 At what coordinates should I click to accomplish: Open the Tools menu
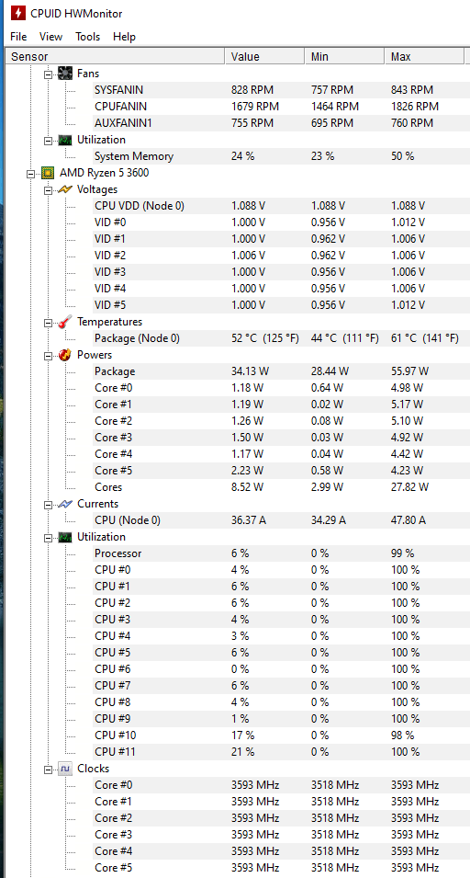88,37
